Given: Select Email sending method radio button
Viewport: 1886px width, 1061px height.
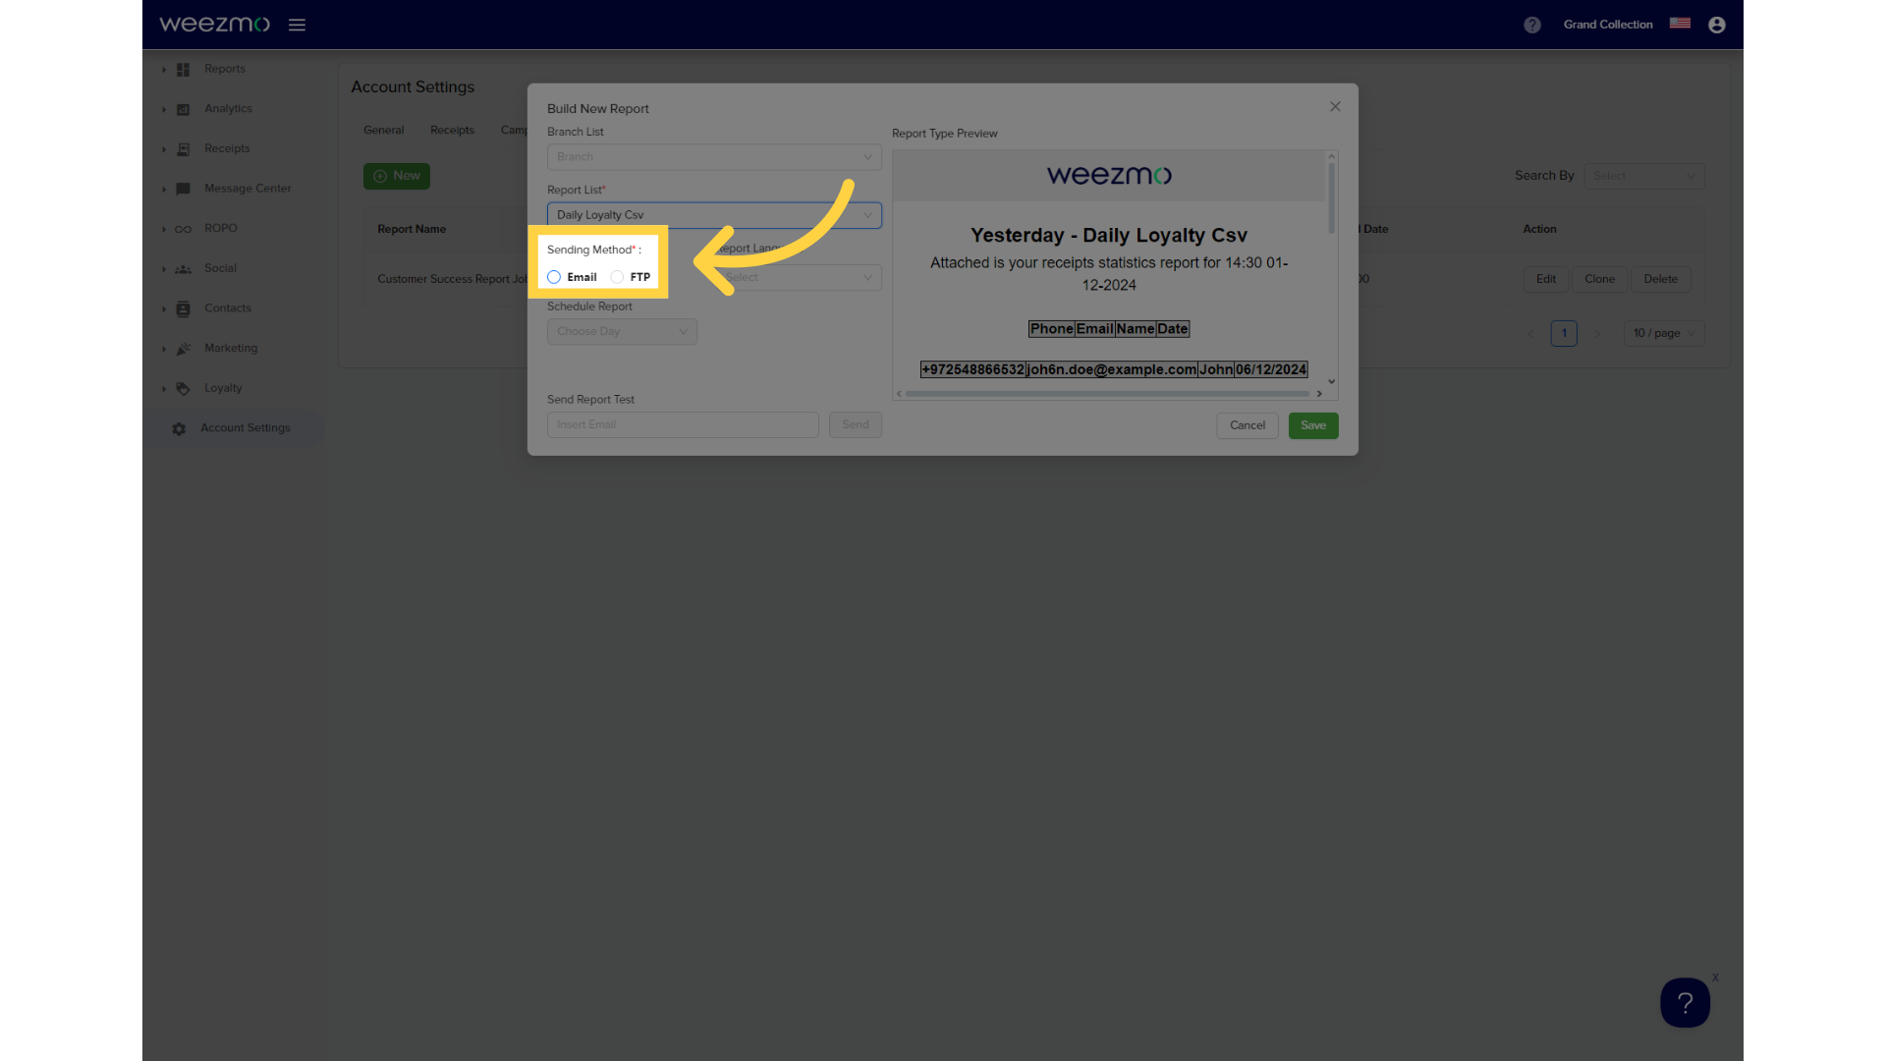Looking at the screenshot, I should [x=554, y=276].
